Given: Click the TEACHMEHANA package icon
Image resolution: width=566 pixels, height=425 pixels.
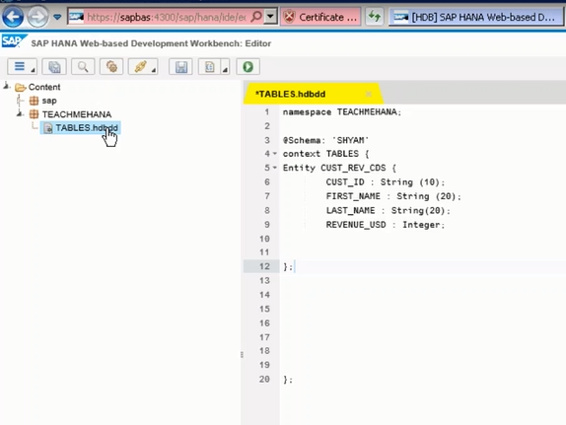Looking at the screenshot, I should pyautogui.click(x=34, y=114).
